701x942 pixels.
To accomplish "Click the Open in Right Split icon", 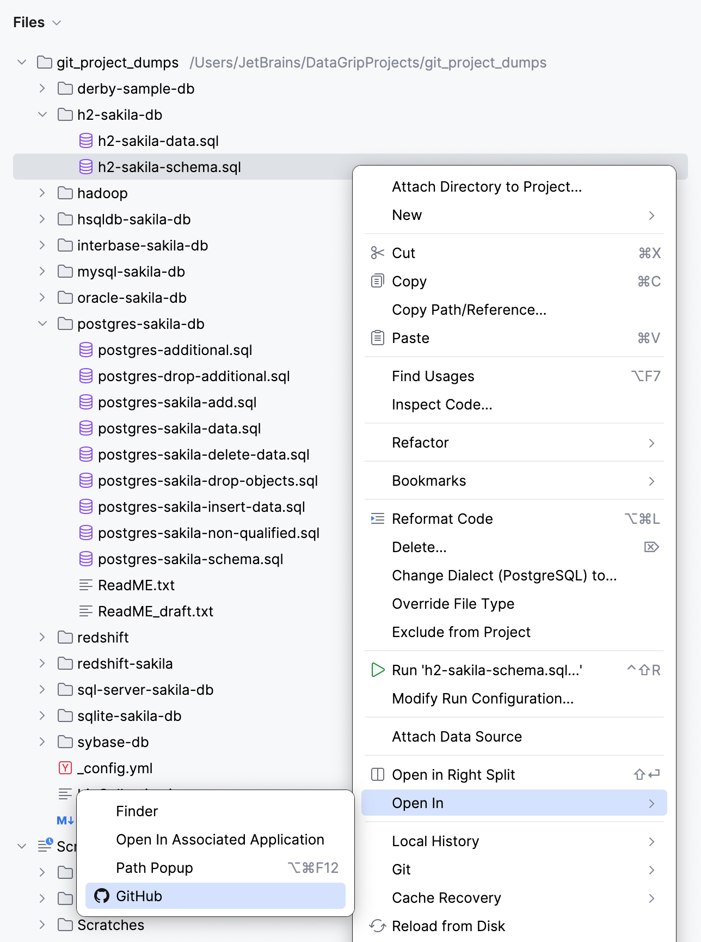I will pos(377,774).
